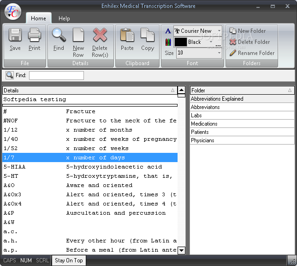Click the Save floppy disk icon
297x266 pixels.
(x=15, y=35)
